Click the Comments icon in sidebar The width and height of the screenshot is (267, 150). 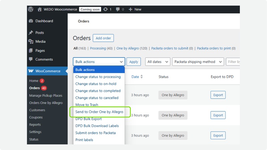[x=31, y=59]
